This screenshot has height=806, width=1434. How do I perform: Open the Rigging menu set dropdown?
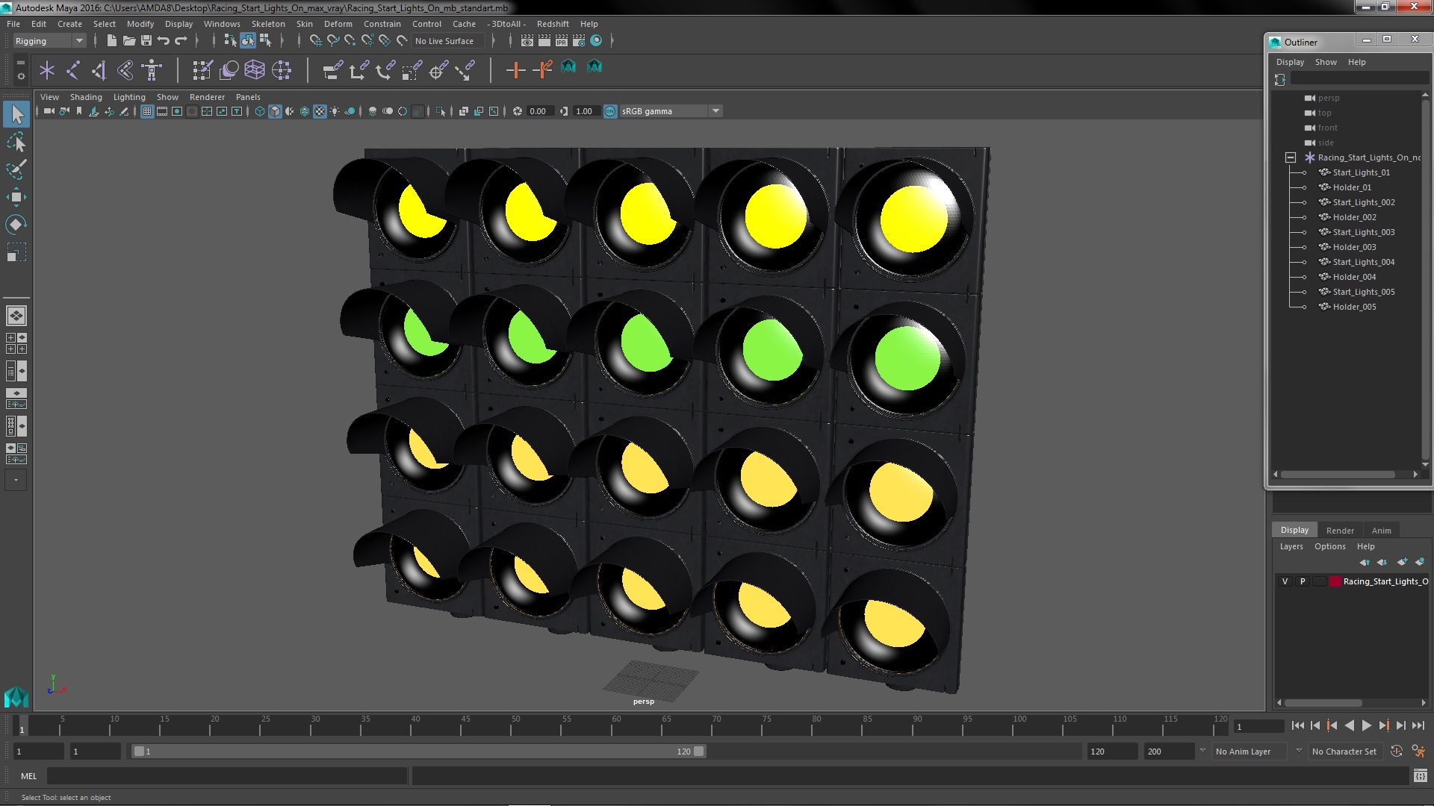click(78, 41)
